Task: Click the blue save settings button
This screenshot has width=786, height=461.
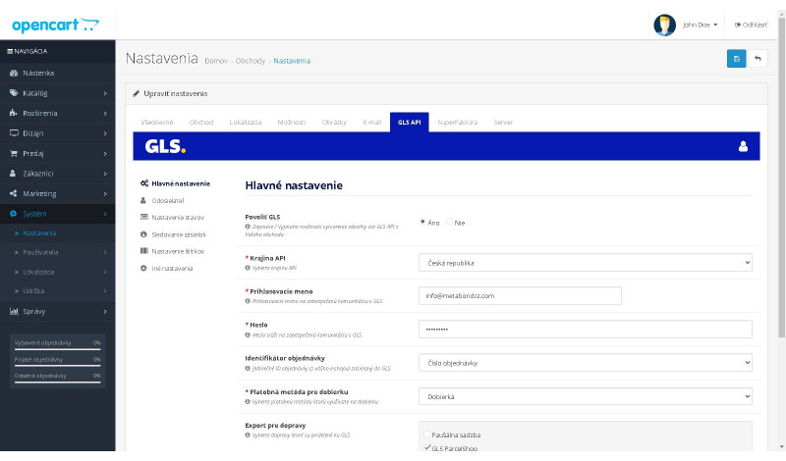Action: point(736,59)
